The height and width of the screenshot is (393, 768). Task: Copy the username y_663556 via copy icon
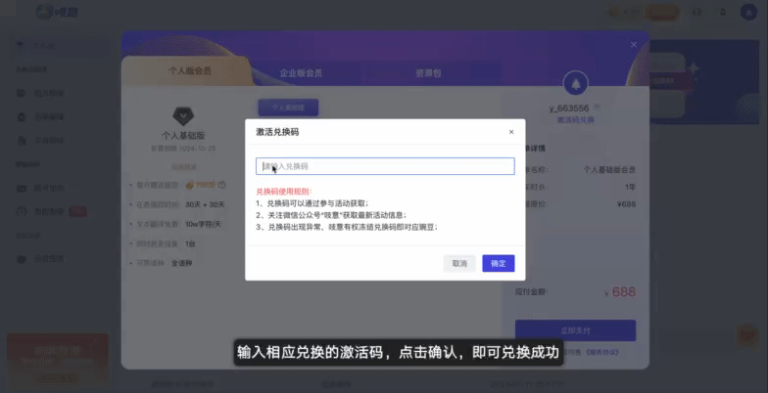coord(597,108)
